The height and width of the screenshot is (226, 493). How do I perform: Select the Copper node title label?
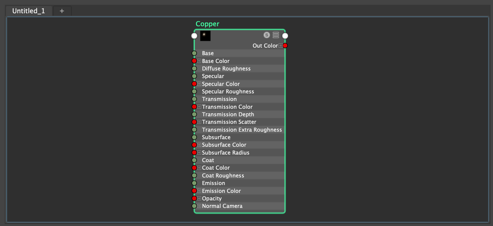point(207,24)
